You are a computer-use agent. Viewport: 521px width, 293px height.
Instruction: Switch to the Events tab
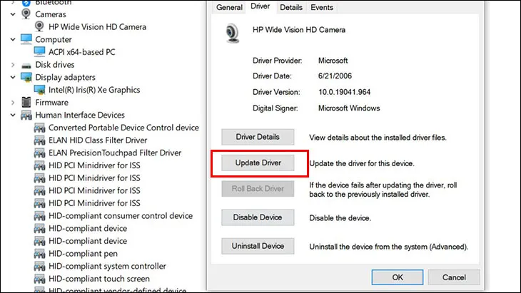click(321, 7)
